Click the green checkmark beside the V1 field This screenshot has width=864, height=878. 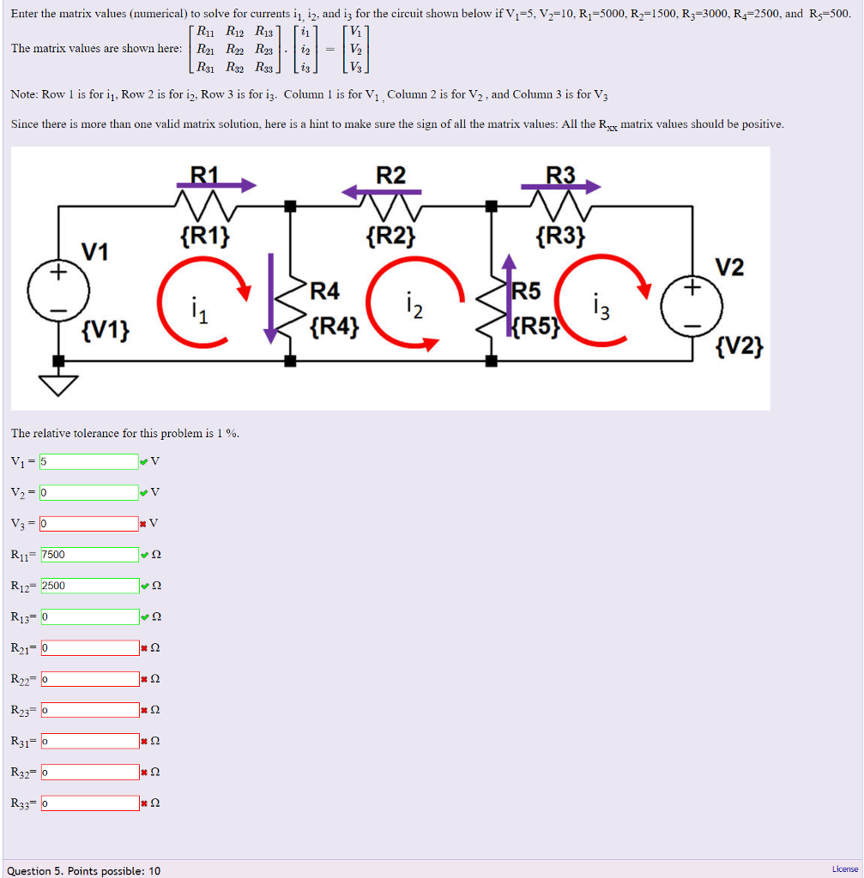point(144,461)
